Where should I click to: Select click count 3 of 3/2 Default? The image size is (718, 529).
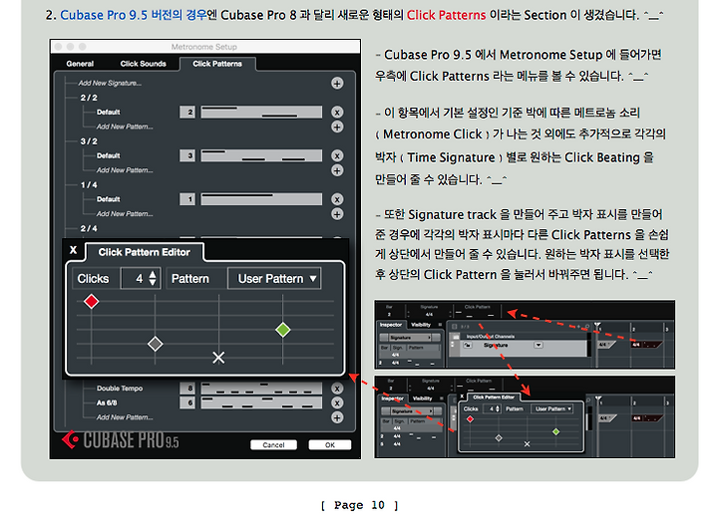coord(187,155)
